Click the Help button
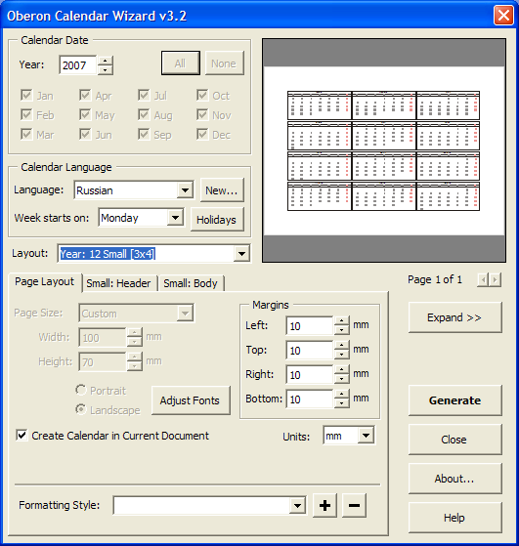This screenshot has width=519, height=546. click(x=454, y=518)
